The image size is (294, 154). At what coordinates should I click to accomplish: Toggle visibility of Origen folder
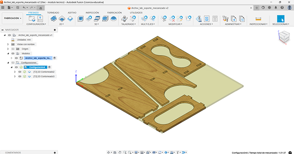pos(13,49)
